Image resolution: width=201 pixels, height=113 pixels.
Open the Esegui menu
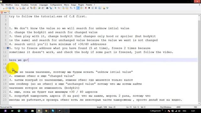[73, 5]
